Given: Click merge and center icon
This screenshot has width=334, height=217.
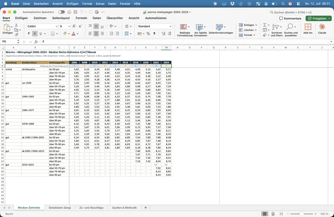Looking at the screenshot, I should 127,33.
